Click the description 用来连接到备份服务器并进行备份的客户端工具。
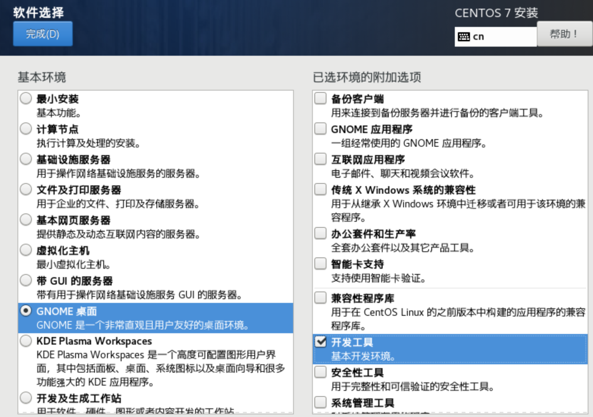This screenshot has width=593, height=417. tap(437, 113)
